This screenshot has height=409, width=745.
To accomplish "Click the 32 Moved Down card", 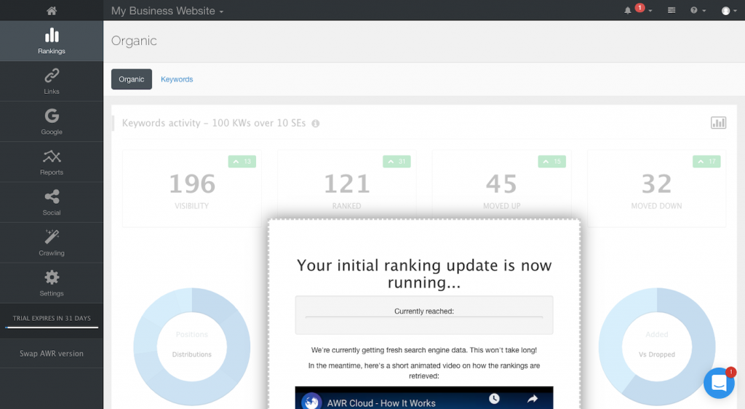I will click(657, 188).
